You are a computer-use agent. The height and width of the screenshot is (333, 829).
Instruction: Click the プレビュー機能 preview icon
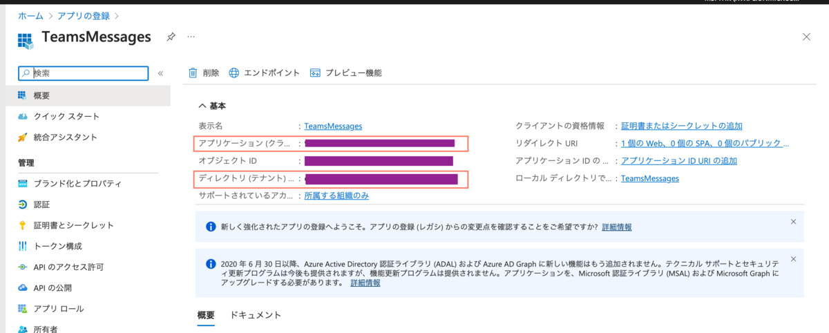[x=316, y=73]
